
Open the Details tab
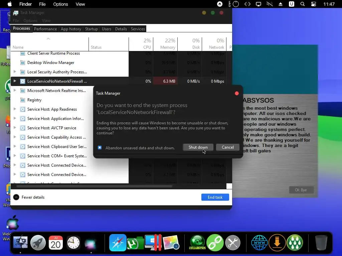pos(121,29)
